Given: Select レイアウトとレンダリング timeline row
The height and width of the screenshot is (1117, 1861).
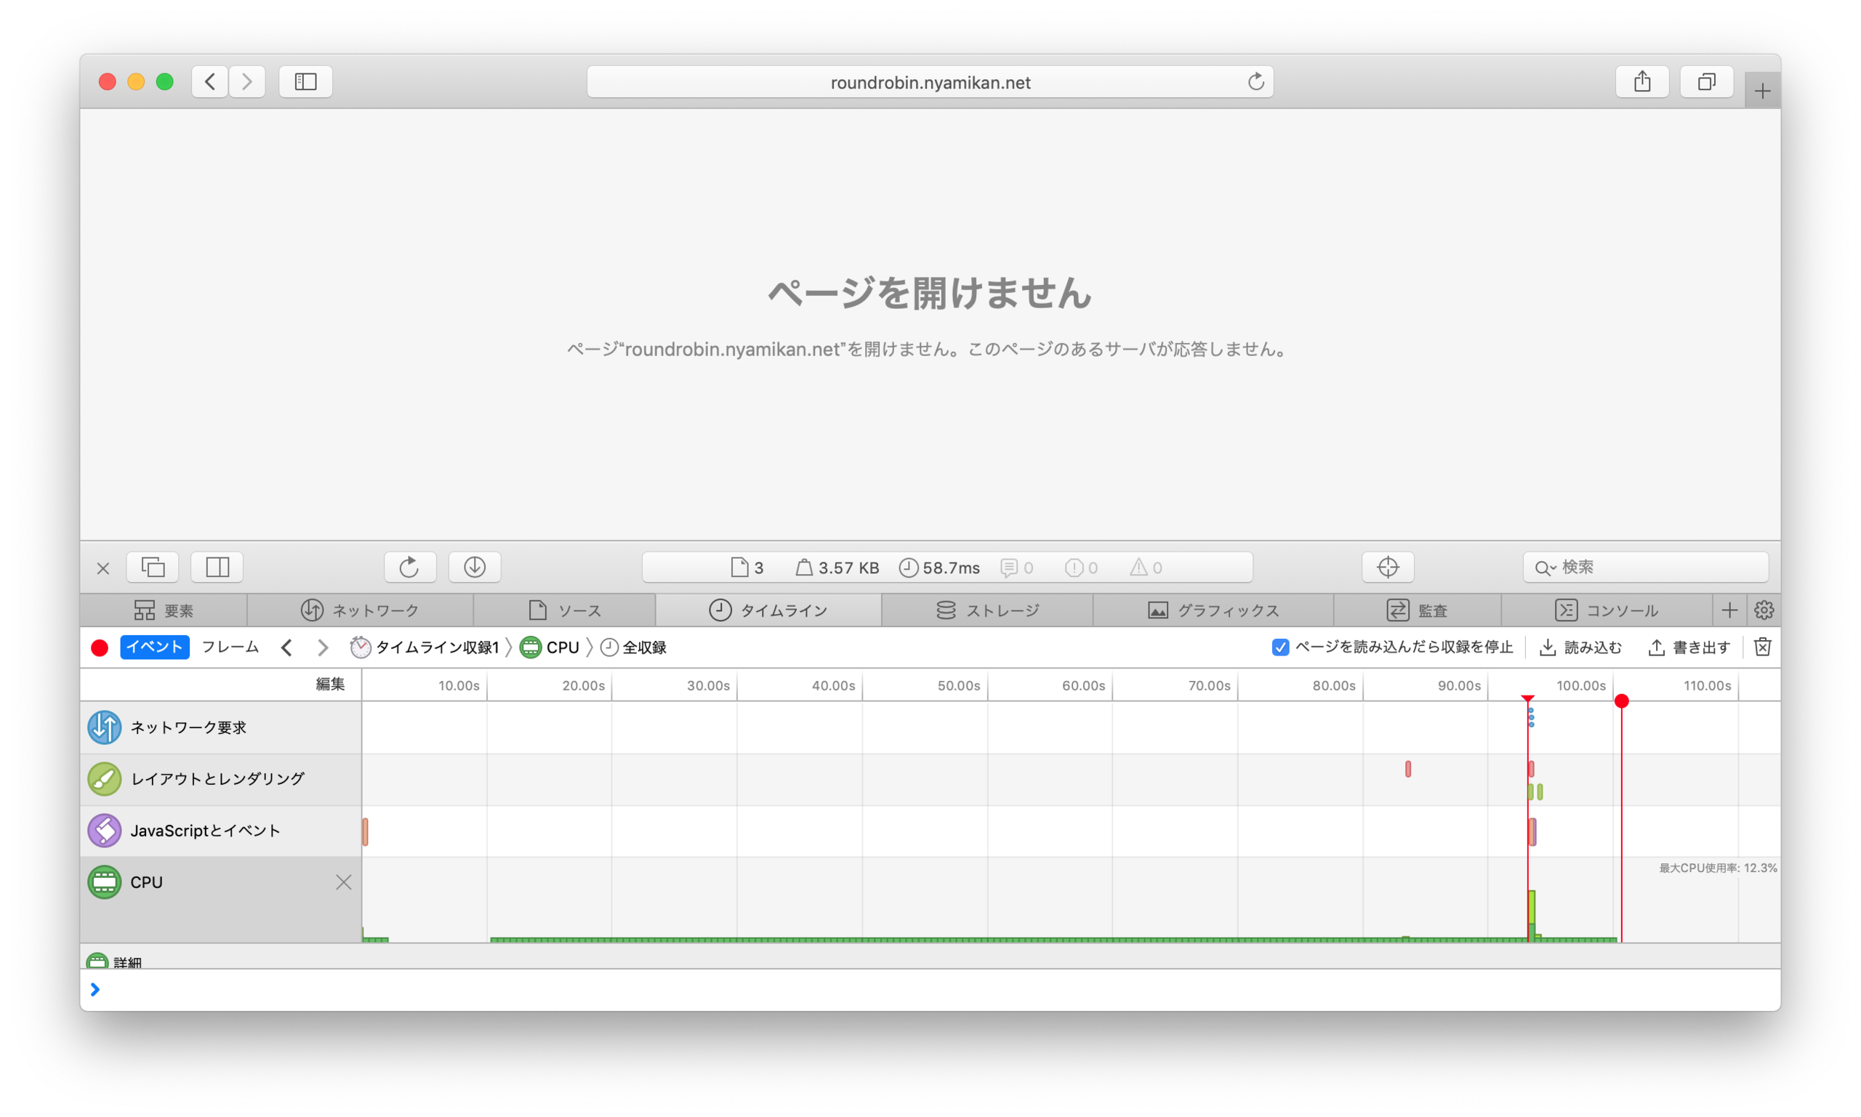Looking at the screenshot, I should pyautogui.click(x=220, y=779).
